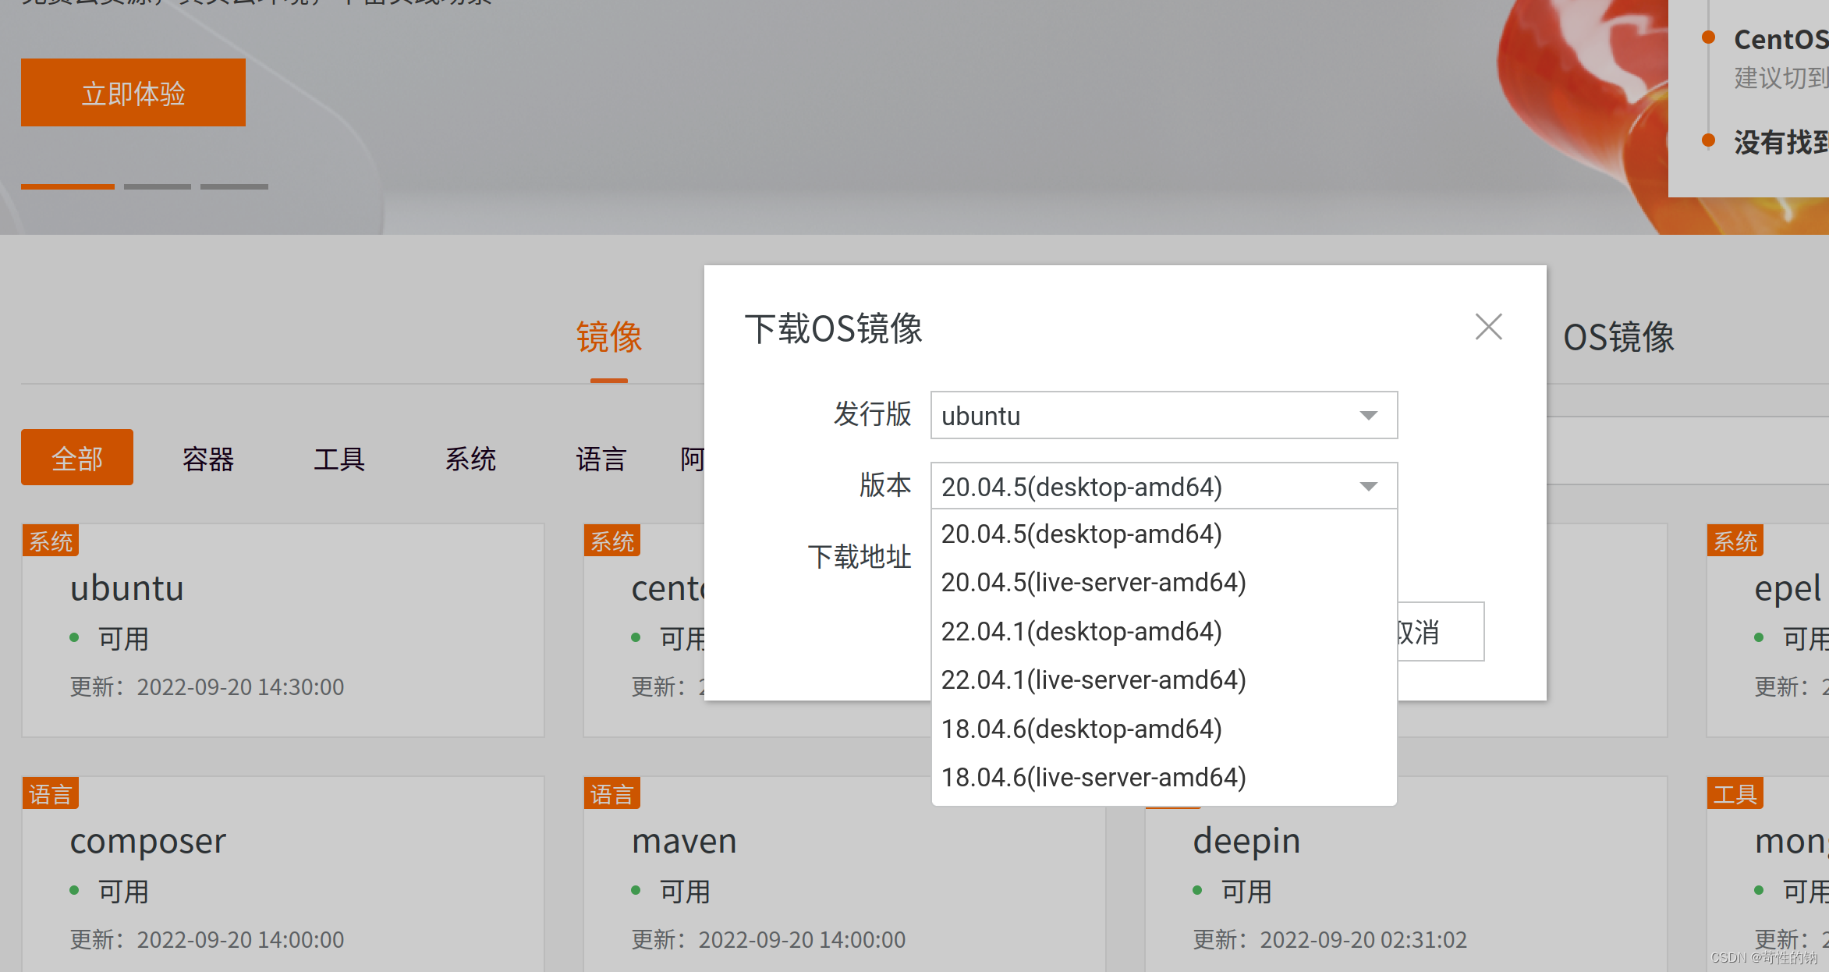Close the 下载OS镜像 dialog

pyautogui.click(x=1488, y=327)
